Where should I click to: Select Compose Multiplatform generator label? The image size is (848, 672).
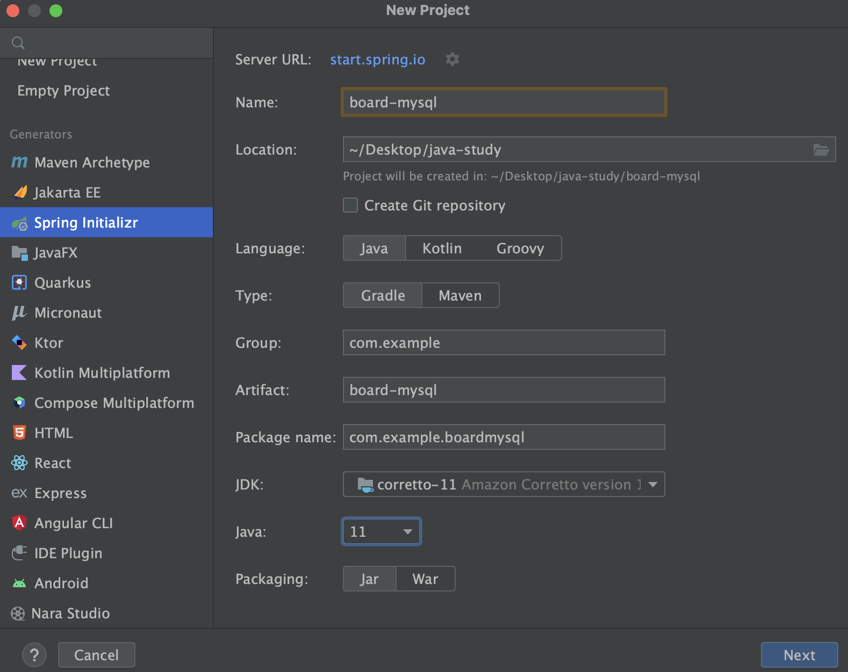[114, 403]
